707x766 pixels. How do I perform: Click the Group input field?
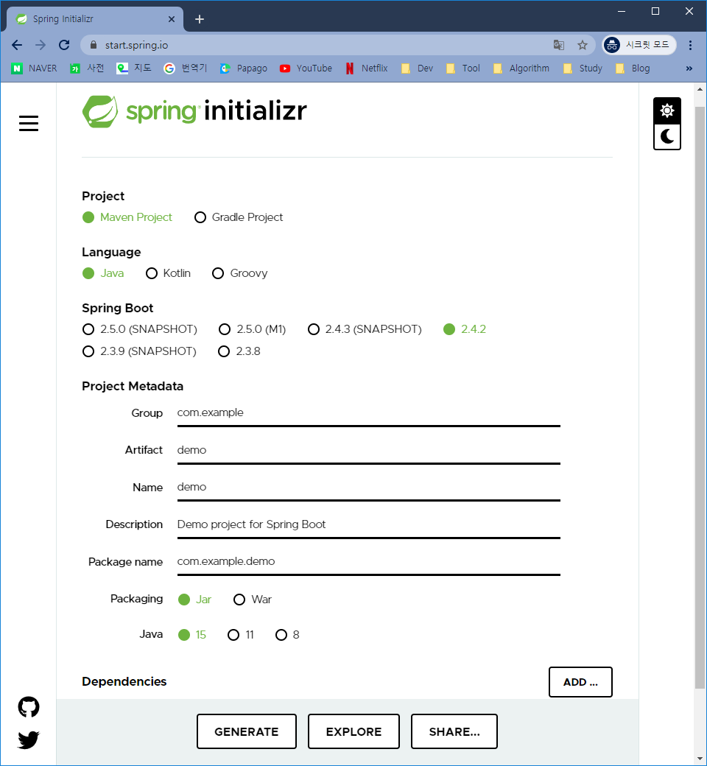tap(368, 413)
